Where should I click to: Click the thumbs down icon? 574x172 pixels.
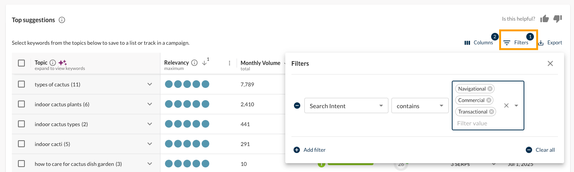point(558,19)
